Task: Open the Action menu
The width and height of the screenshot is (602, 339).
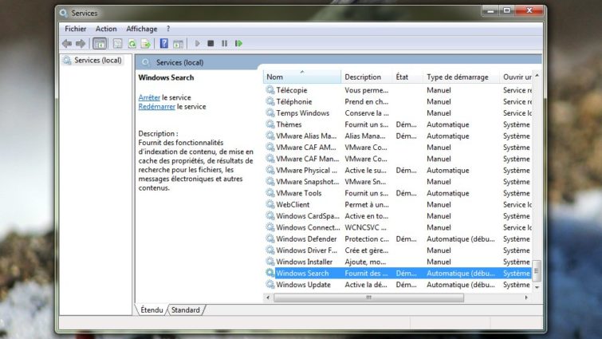Action: 106,29
